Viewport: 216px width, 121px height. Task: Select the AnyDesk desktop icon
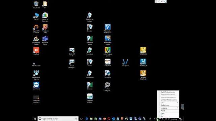pyautogui.click(x=36, y=51)
